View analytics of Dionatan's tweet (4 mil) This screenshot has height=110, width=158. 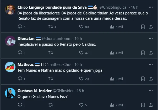pos(112,53)
